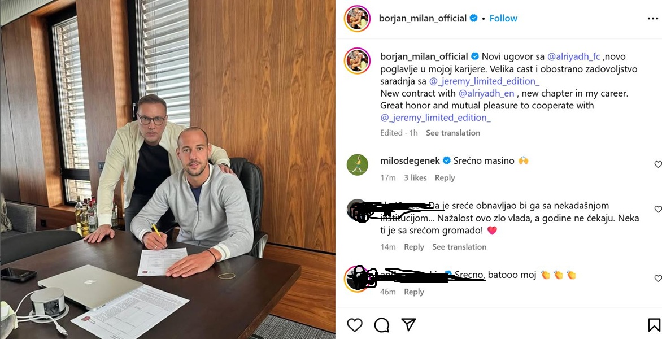Like the post with heart icon
This screenshot has width=662, height=339.
pyautogui.click(x=355, y=325)
